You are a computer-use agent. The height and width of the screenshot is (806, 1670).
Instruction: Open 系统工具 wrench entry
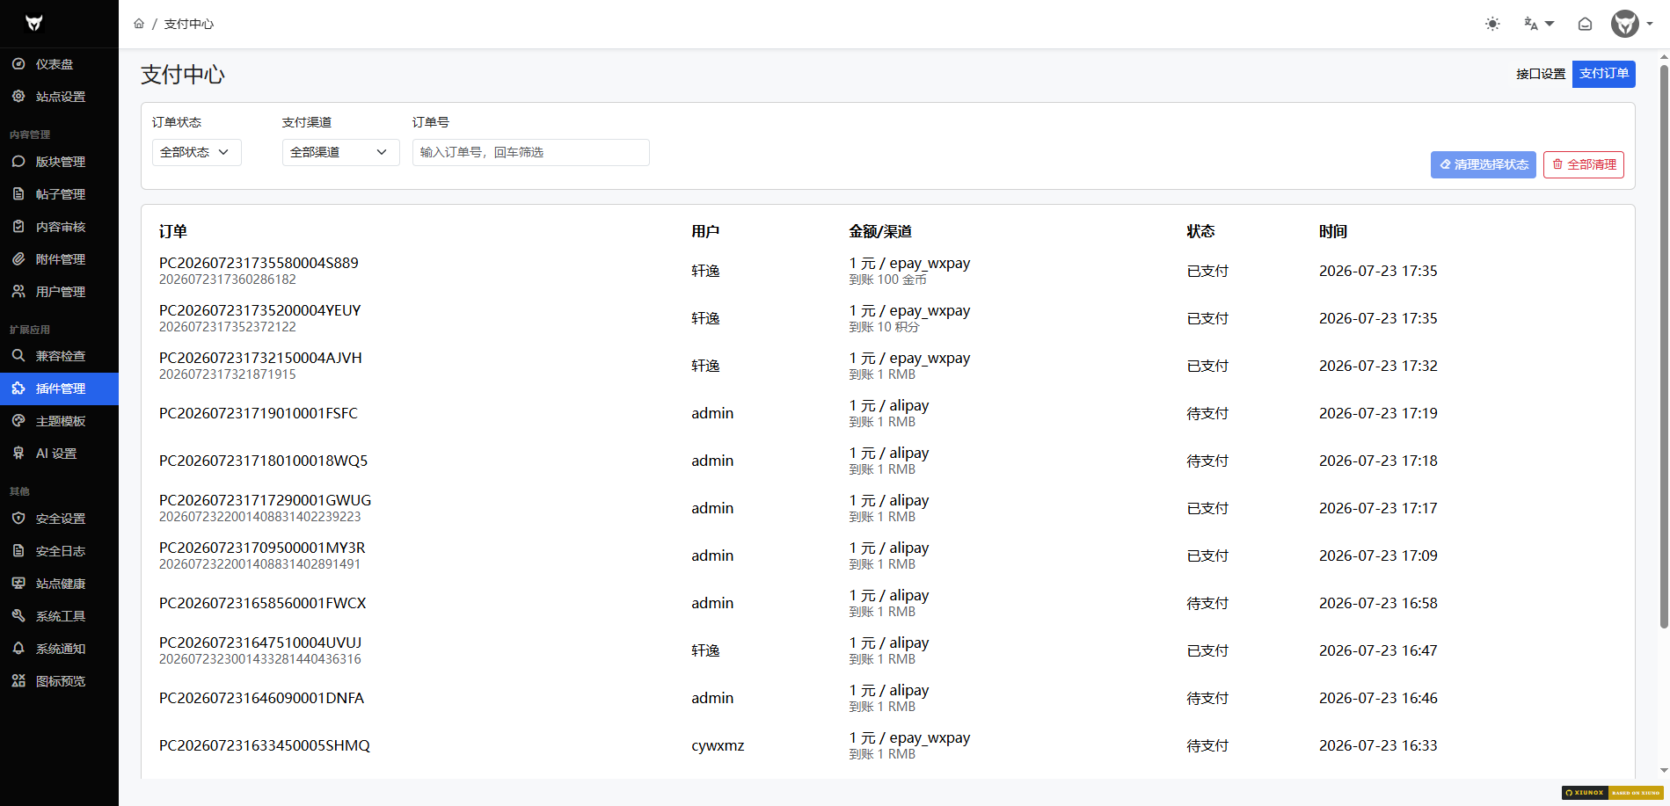[x=59, y=616]
